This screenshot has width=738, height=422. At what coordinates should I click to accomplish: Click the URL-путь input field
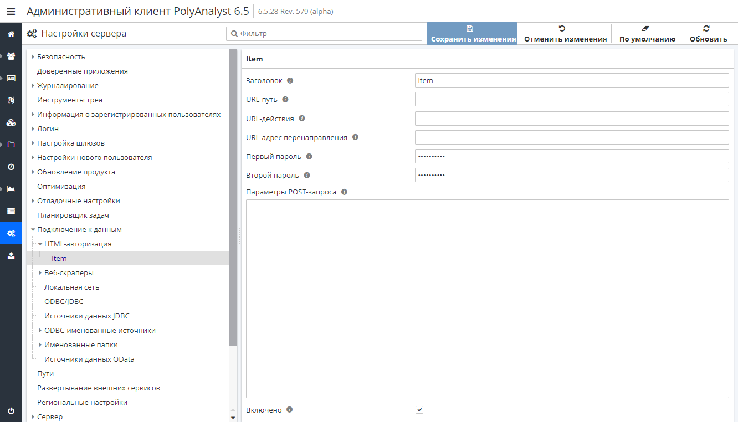[x=572, y=99]
